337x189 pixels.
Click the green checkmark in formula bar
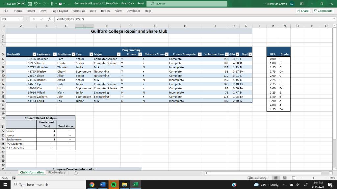tap(42, 19)
